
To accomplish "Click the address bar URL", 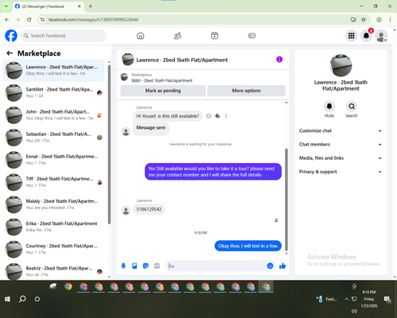I will 93,19.
